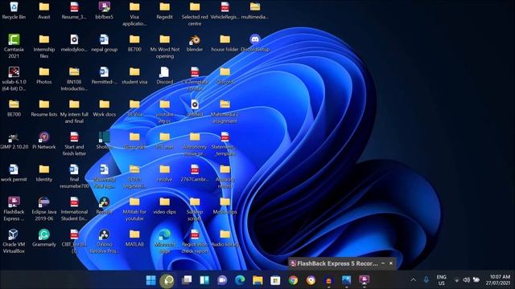Open taskbar Search

167,280
